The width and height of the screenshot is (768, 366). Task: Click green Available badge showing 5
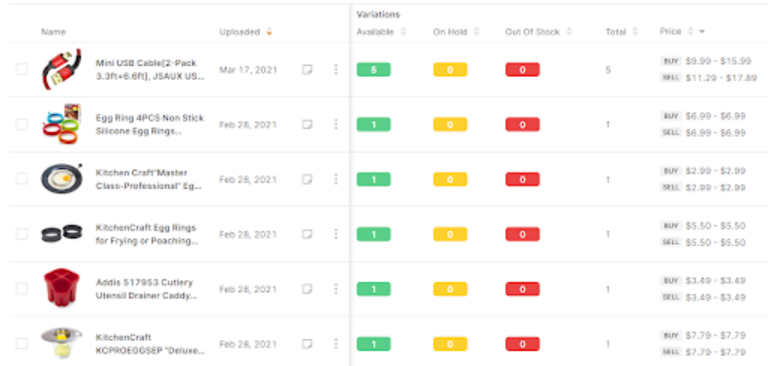(373, 70)
